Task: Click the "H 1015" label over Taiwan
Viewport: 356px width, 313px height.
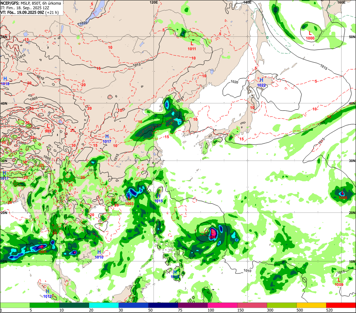Action: click(x=158, y=198)
